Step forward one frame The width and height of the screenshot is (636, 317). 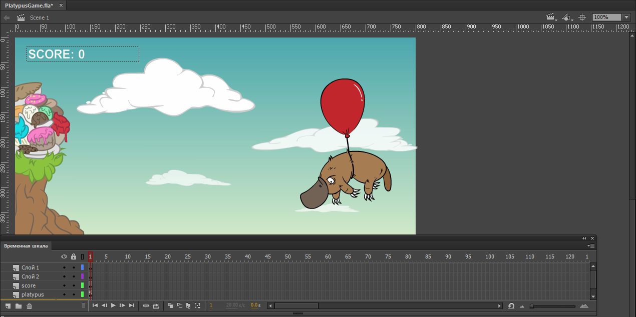[122, 305]
